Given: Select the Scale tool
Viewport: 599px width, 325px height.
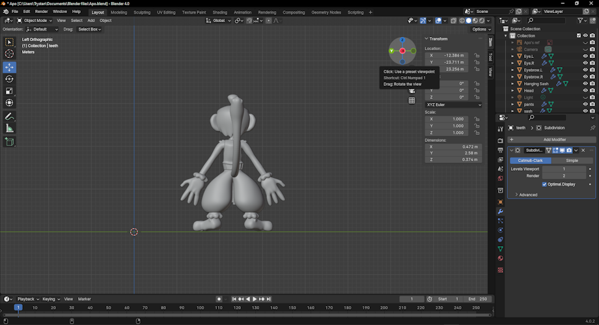Looking at the screenshot, I should 10,91.
